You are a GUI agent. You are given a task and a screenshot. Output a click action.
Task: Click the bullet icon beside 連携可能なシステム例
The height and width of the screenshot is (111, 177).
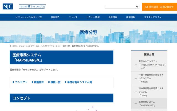(x=66, y=82)
